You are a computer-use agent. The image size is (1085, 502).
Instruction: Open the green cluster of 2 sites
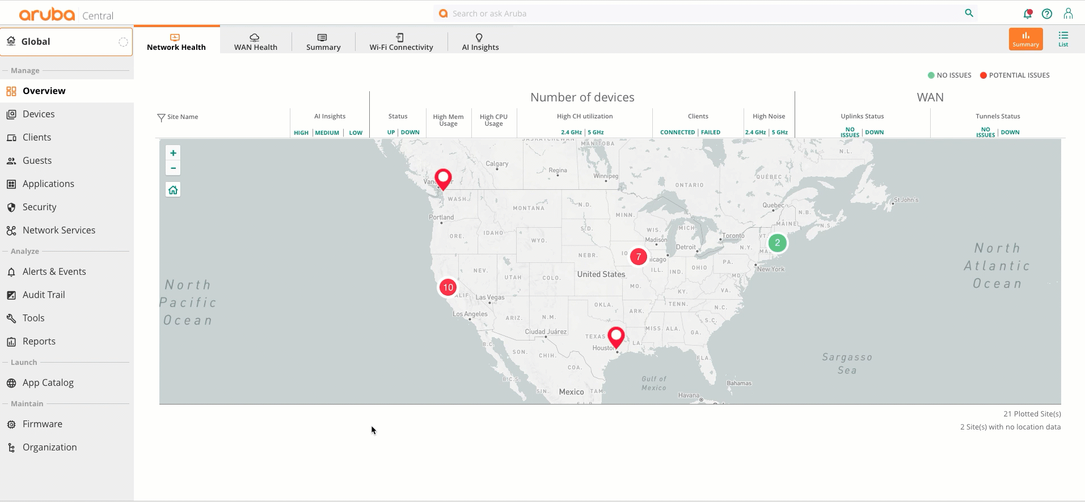point(778,243)
